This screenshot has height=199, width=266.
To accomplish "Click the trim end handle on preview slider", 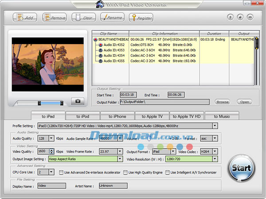I will pos(62,103).
